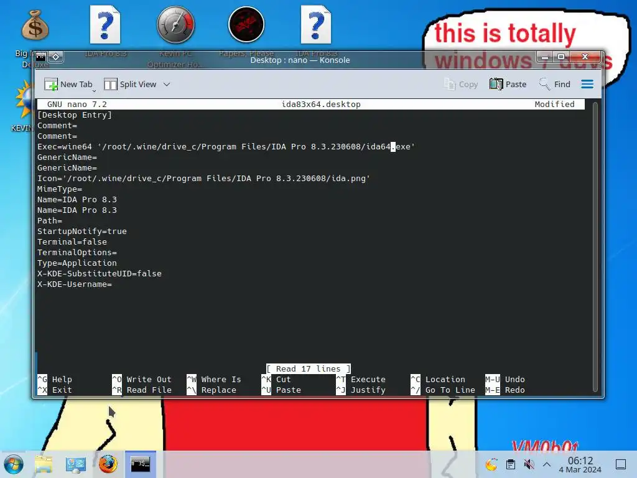Open Find in Konsole toolbar
637x478 pixels.
(x=554, y=84)
